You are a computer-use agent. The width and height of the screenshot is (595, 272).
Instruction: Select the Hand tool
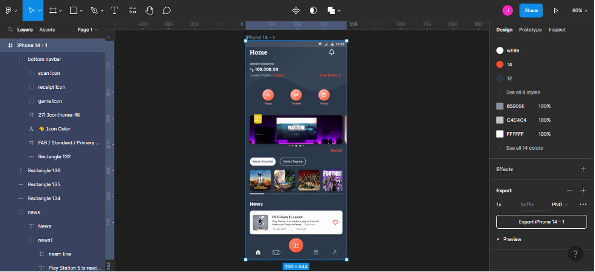tap(149, 10)
